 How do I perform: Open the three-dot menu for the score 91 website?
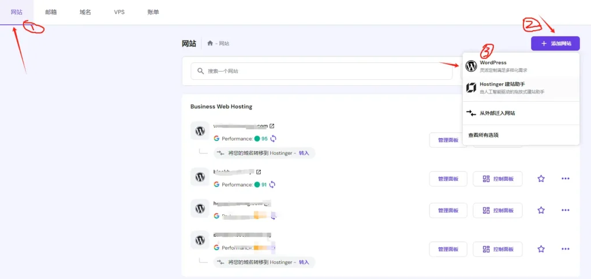[x=565, y=179]
